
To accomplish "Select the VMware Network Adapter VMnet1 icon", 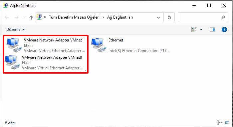I will (14, 45).
